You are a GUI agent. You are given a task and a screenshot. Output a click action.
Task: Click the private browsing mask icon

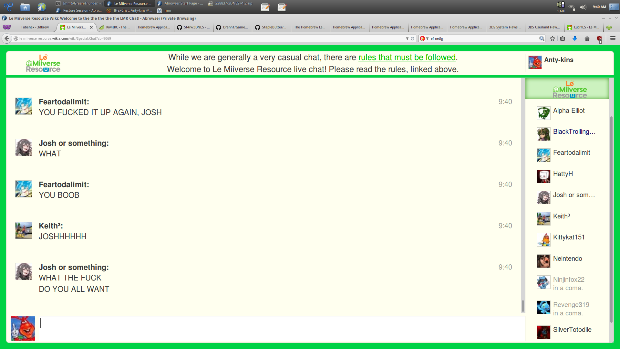[7, 27]
